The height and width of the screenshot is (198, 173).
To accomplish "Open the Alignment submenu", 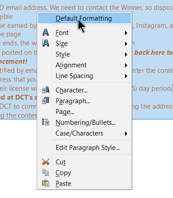I will (84, 65).
